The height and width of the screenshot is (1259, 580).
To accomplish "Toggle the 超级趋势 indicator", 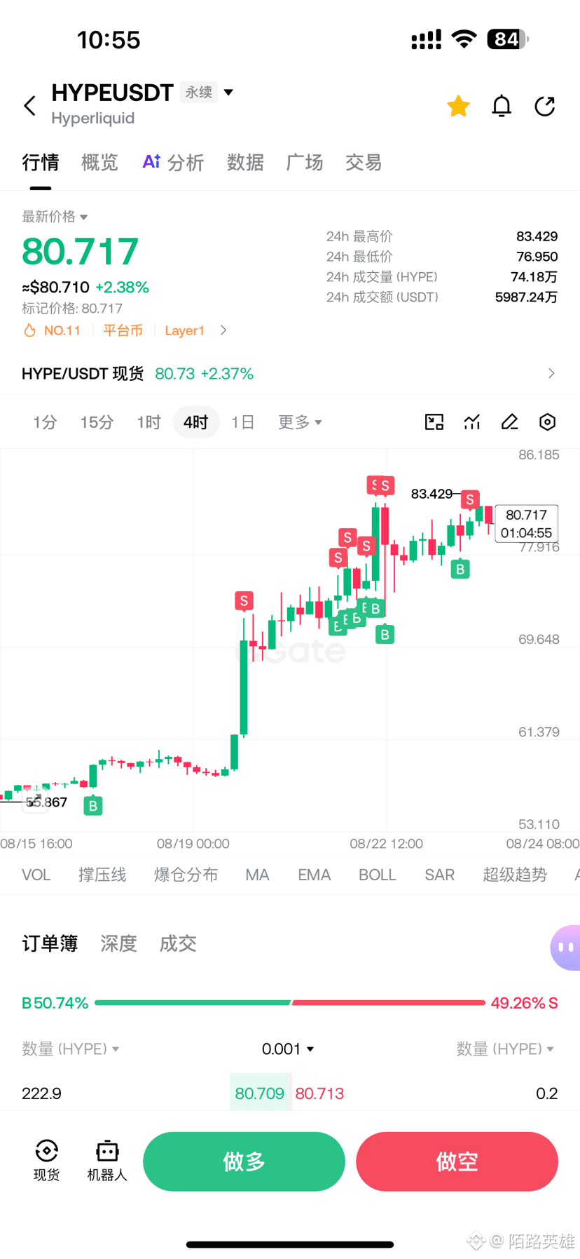I will [x=515, y=875].
